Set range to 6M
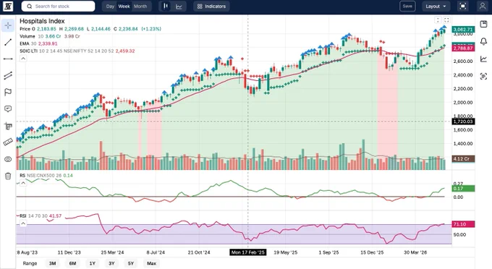Image resolution: width=492 pixels, height=269 pixels. tap(72, 263)
